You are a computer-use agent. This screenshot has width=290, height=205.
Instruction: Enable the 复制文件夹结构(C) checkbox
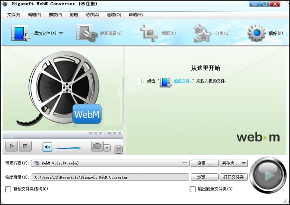8,189
